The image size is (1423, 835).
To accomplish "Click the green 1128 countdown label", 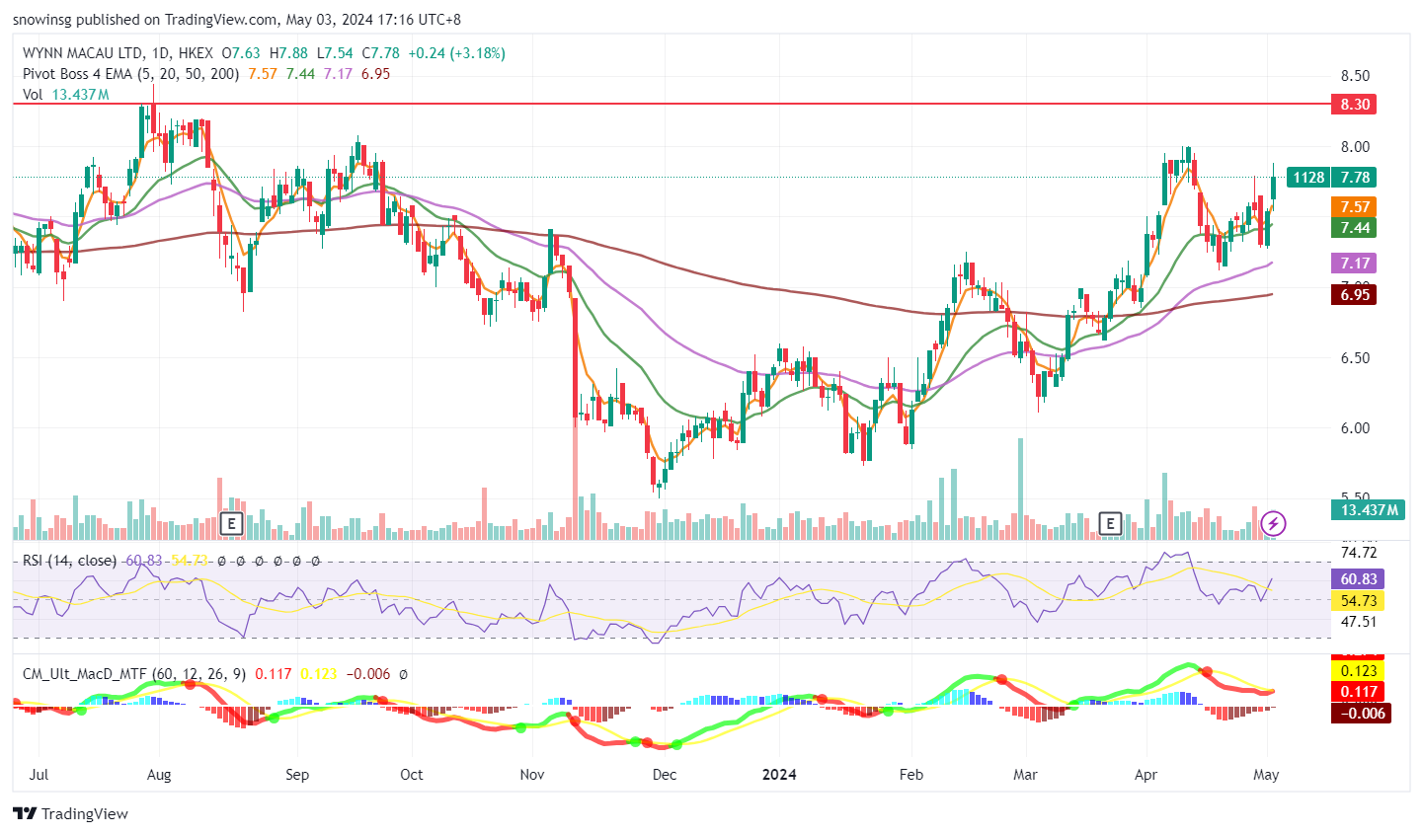I will pyautogui.click(x=1308, y=177).
